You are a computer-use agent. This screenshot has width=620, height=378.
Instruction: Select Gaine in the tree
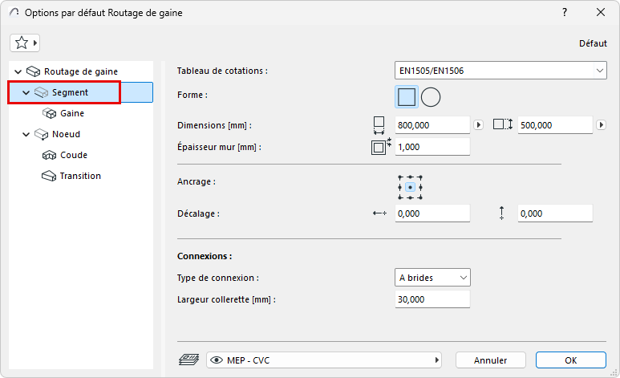72,114
